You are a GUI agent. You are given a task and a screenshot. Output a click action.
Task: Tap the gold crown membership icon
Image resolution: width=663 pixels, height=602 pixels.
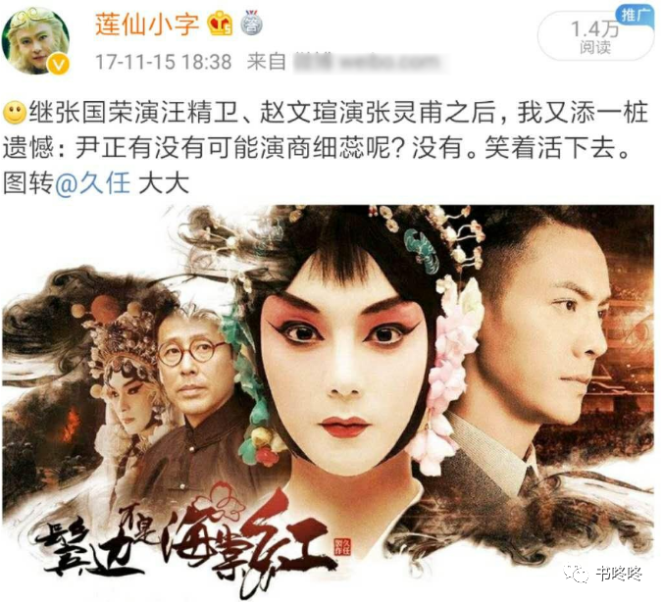(220, 25)
